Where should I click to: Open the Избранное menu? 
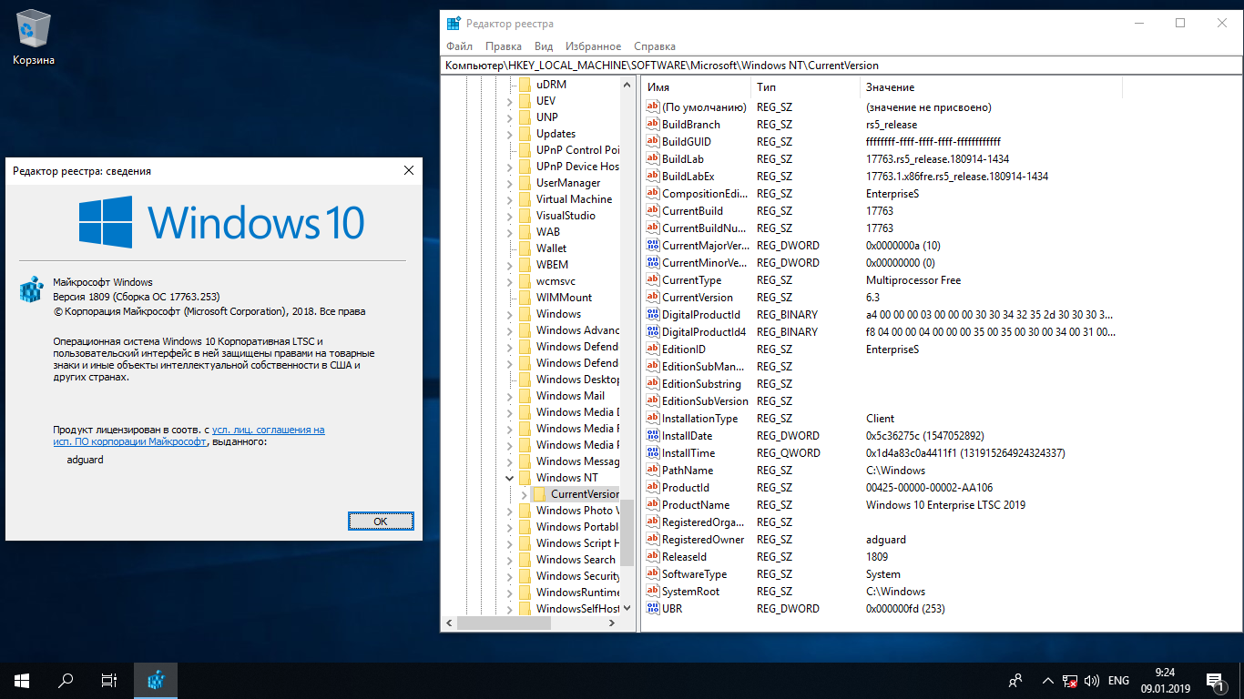(x=593, y=46)
